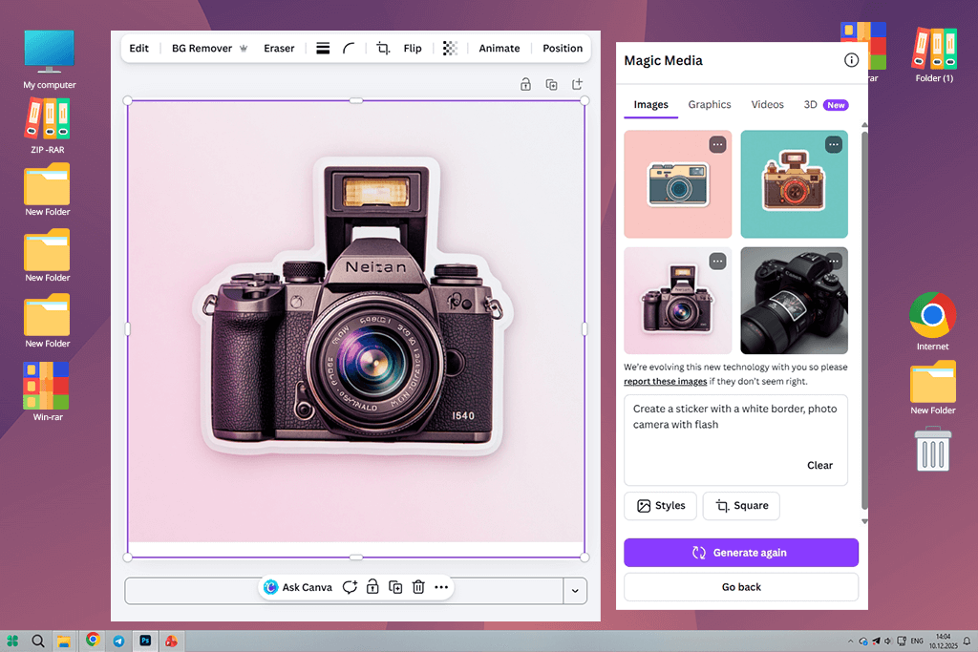Open the Folder (1) desktop icon
Screen dimensions: 978x652
934,54
